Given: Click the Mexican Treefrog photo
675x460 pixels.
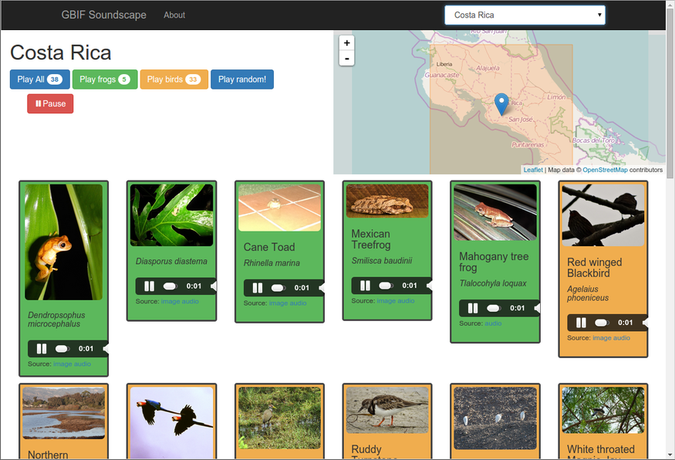Looking at the screenshot, I should 387,201.
